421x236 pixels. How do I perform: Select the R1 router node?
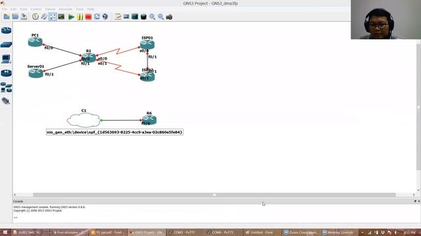[89, 58]
